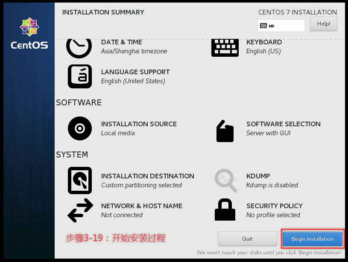Open the INSTALLATION DESTINATION label

point(148,176)
